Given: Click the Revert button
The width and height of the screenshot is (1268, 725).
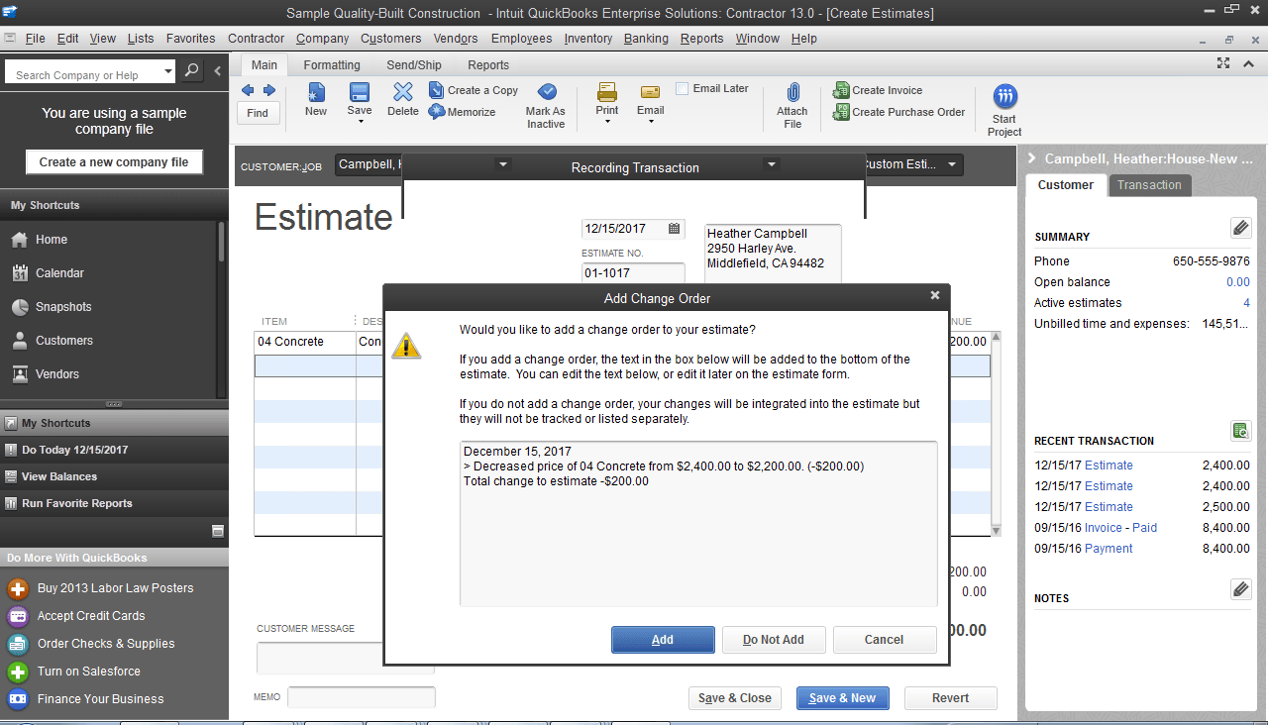Looking at the screenshot, I should tap(950, 698).
